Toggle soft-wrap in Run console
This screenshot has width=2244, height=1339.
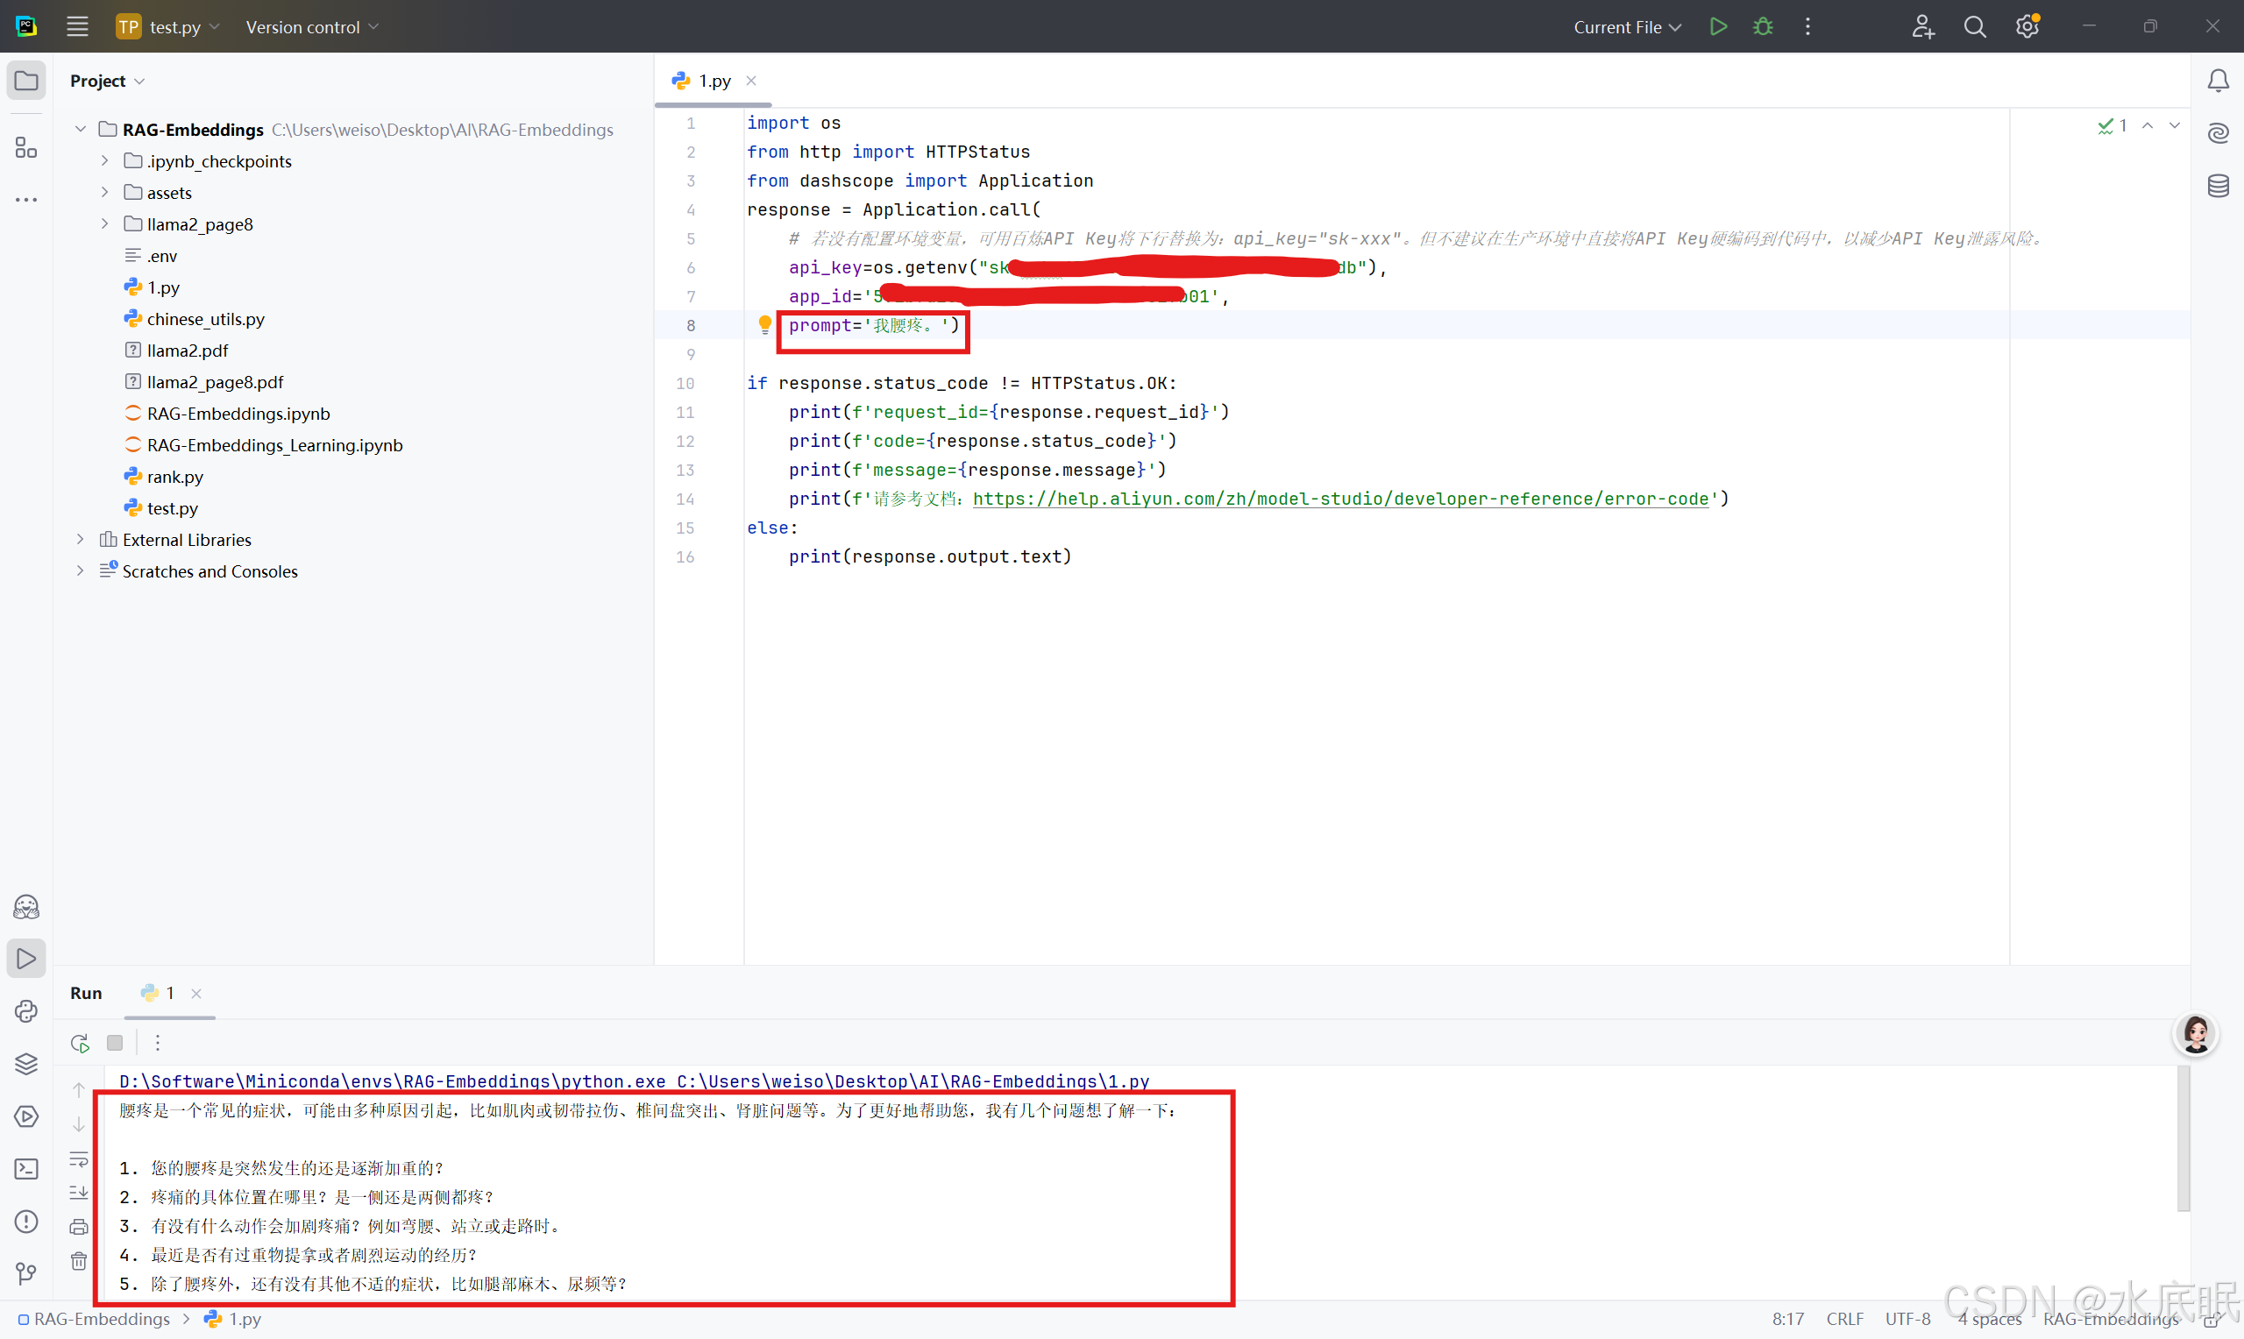[x=80, y=1159]
